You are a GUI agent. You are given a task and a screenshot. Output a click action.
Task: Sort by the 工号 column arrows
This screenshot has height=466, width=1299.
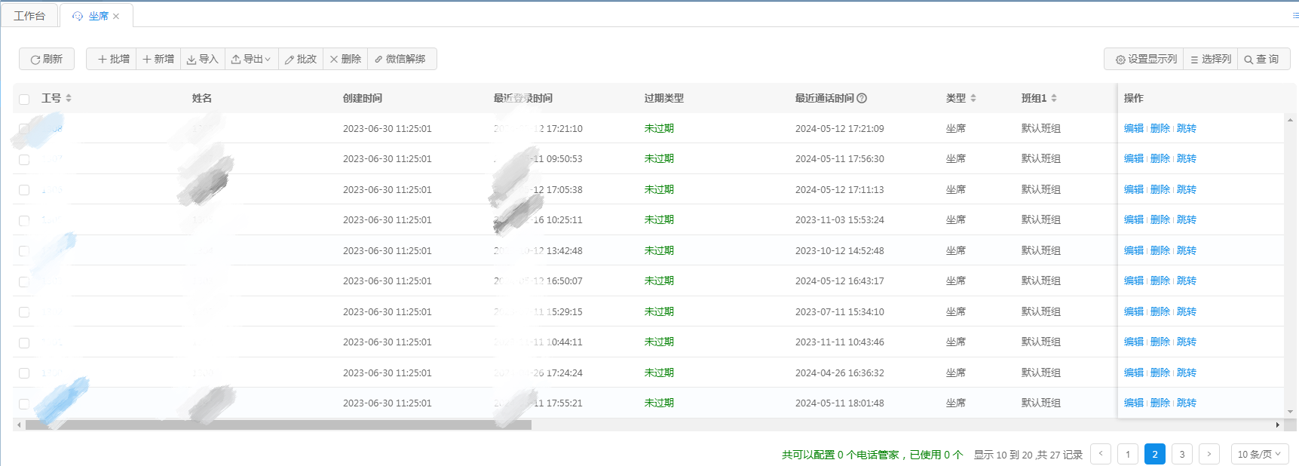tap(69, 98)
